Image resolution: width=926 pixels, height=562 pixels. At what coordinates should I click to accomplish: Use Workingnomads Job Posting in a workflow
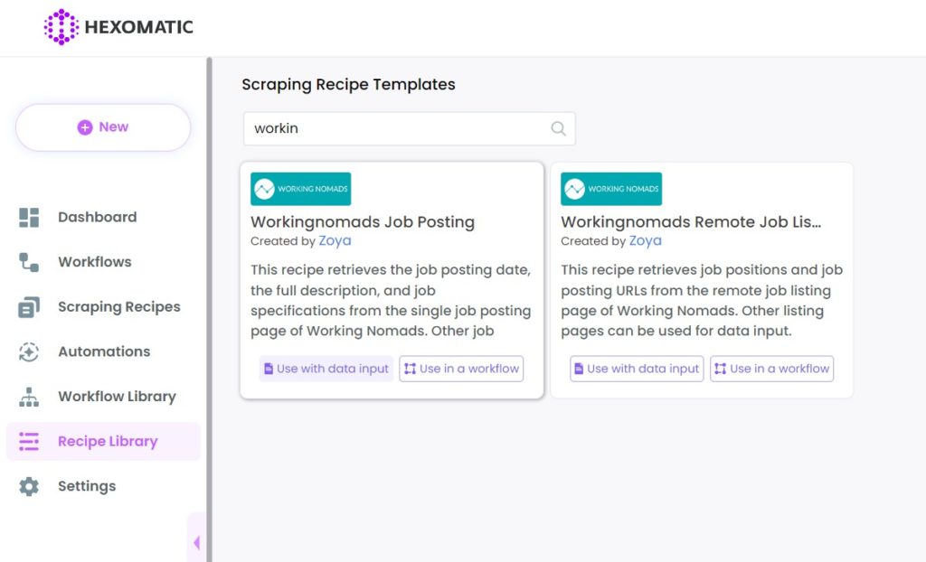[461, 369]
